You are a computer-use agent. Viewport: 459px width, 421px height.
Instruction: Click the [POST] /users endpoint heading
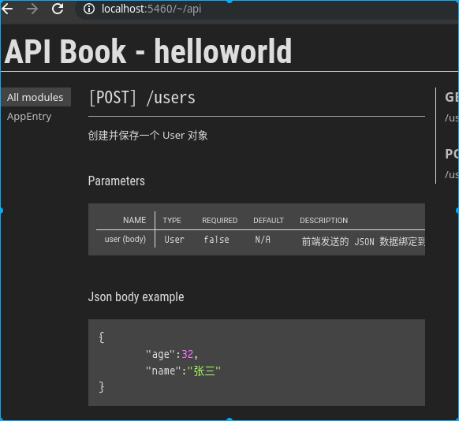point(142,98)
